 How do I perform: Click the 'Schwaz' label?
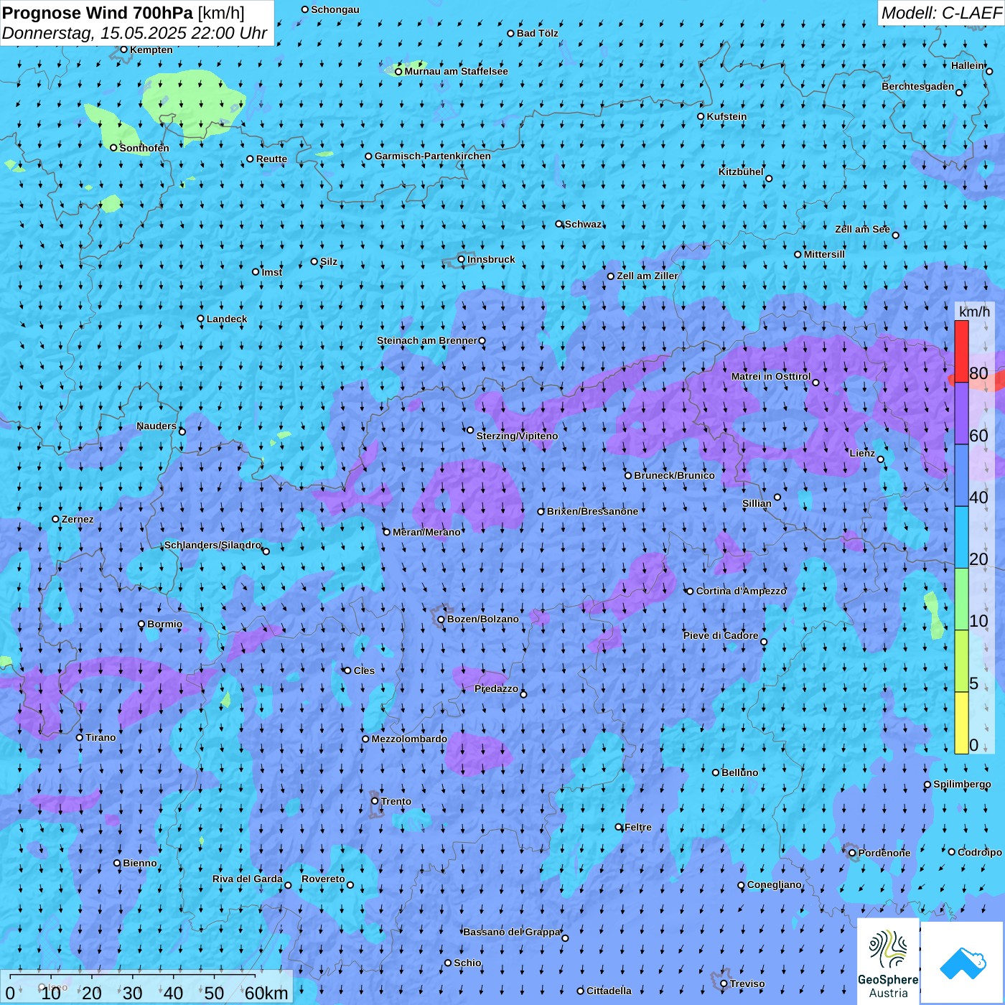tap(583, 224)
